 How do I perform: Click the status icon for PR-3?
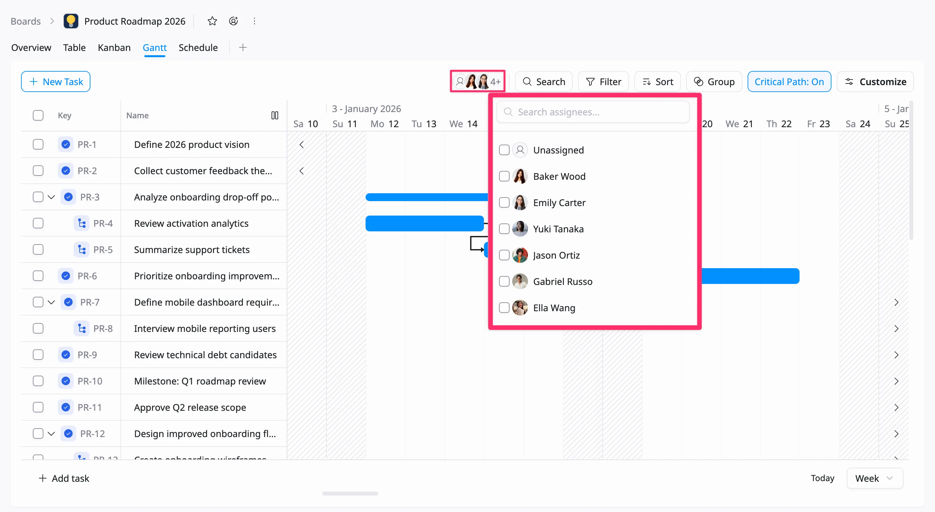pos(68,197)
